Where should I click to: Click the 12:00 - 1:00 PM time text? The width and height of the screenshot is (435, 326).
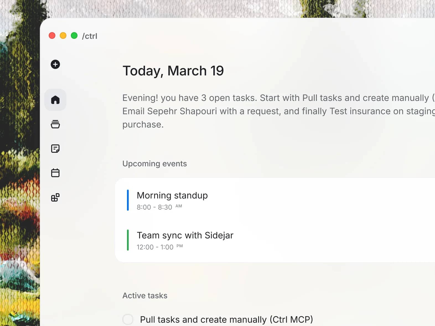pos(160,247)
